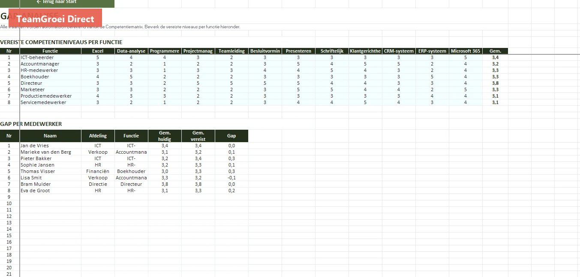Select Verkoop department cell for Marieke van den Berg

point(98,152)
